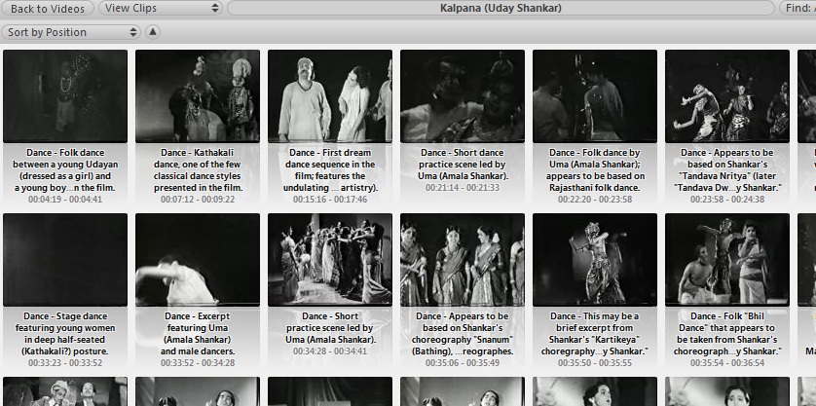Screen dimensions: 816x406
Task: Click the Kalpana (Uday Shankar) title bar
Action: click(501, 9)
